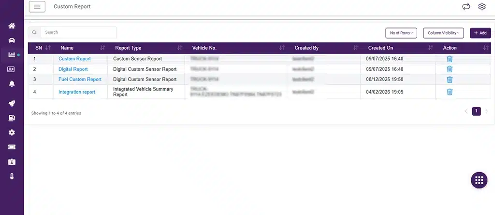Screen dimensions: 495x215
Task: Open the vehicle car sidebar icon
Action: click(12, 40)
